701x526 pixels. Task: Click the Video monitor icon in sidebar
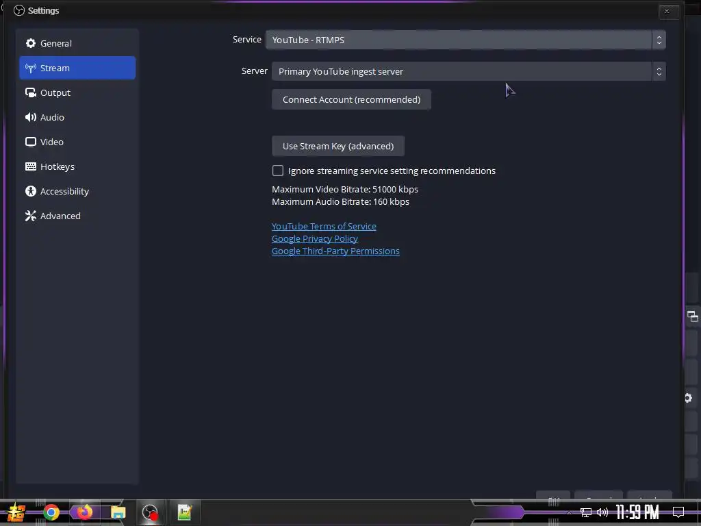point(30,142)
